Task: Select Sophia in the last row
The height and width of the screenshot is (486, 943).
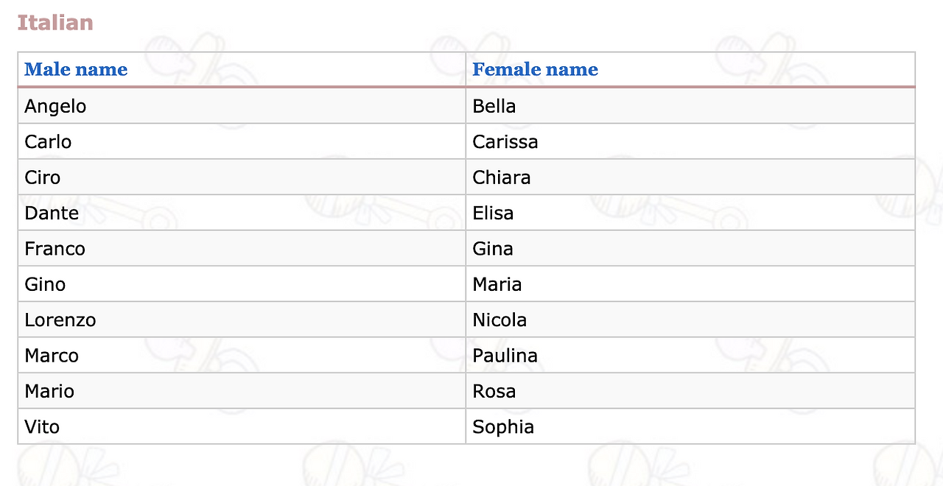Action: [503, 427]
